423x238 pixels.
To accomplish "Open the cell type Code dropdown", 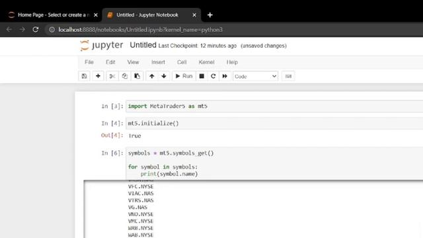I will tap(255, 77).
